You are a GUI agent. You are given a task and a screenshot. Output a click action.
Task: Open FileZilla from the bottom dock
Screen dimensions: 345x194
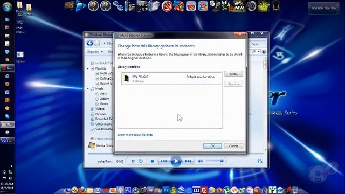coord(204,190)
